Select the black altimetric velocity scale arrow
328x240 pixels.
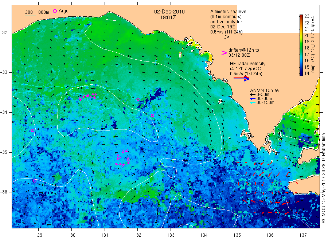tap(221, 37)
